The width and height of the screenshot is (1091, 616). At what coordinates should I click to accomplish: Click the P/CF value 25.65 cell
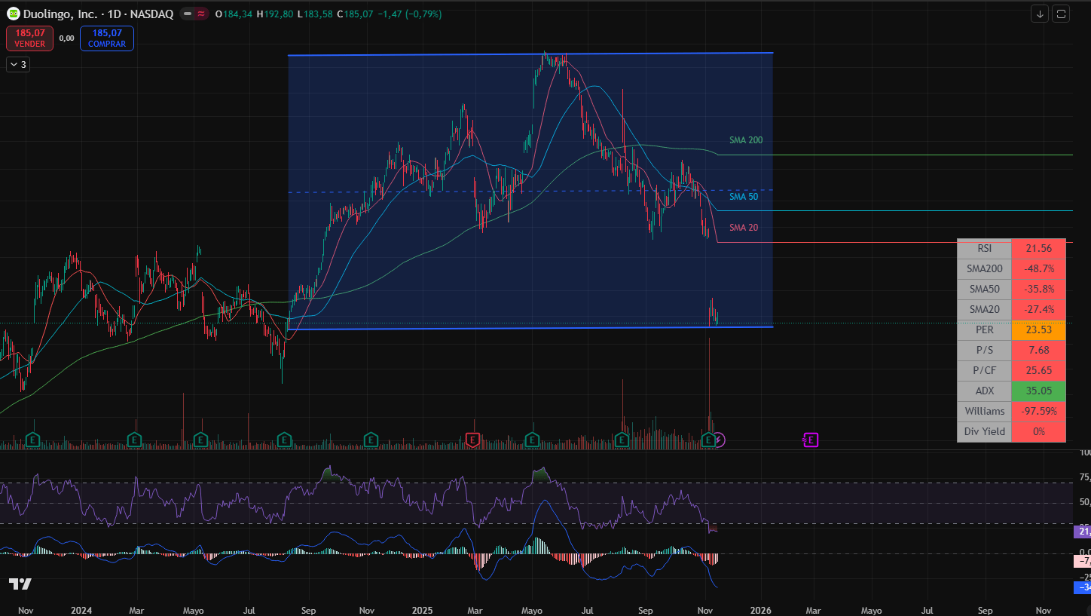1038,371
